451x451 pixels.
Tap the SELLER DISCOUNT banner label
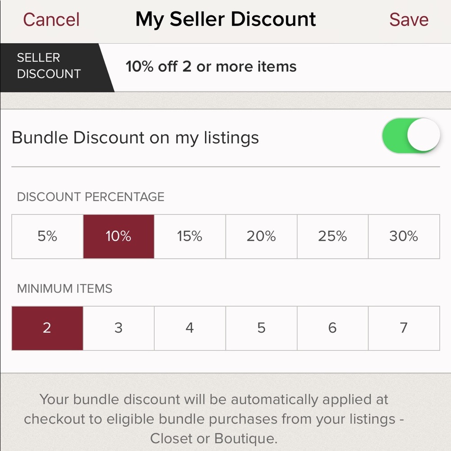click(49, 66)
